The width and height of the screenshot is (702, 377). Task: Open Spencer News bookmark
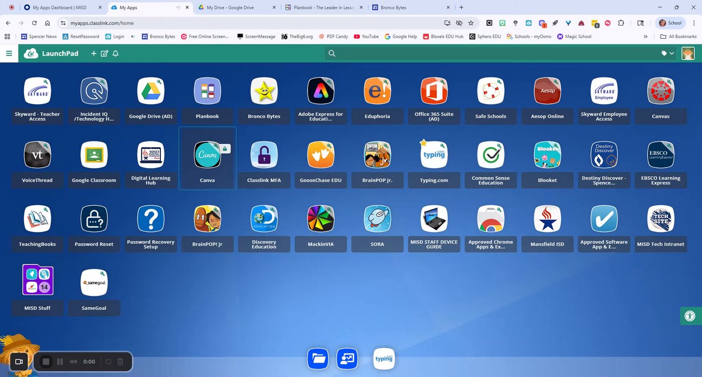pyautogui.click(x=39, y=37)
